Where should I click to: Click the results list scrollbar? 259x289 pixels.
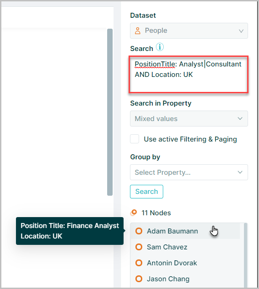coord(245,255)
